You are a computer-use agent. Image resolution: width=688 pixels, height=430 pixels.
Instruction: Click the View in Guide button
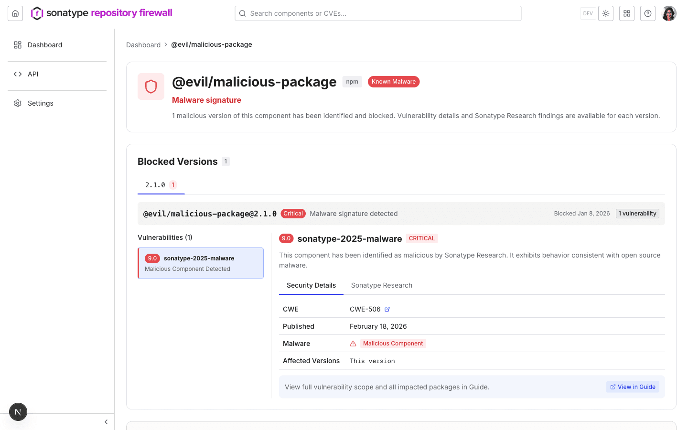click(633, 387)
